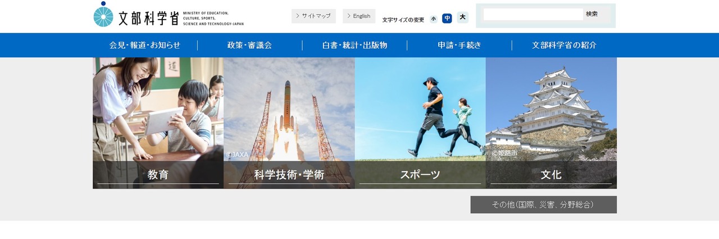
Task: Open the 会見・報道・お知らせ menu
Action: coord(145,45)
